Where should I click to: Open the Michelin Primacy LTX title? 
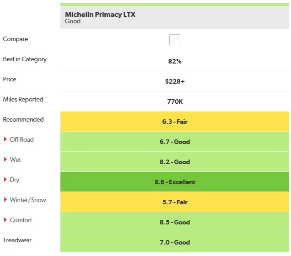pyautogui.click(x=100, y=15)
